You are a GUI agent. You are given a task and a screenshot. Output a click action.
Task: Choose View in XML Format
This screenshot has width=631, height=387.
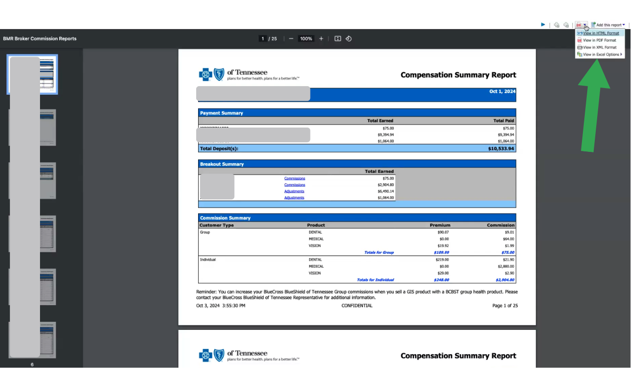pos(600,48)
